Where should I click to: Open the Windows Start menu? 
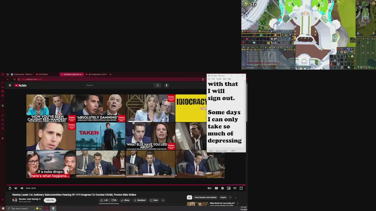pos(3,209)
